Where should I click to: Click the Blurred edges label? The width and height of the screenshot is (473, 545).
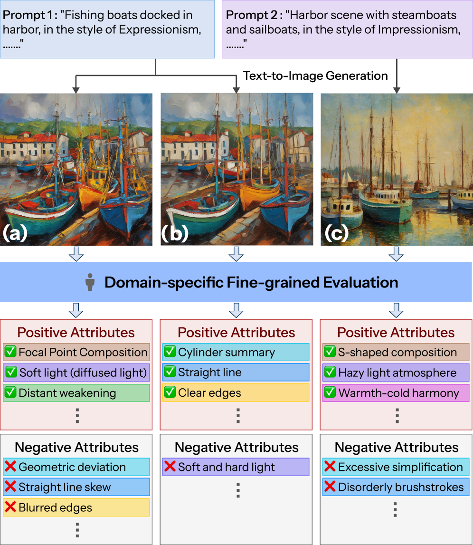(55, 507)
